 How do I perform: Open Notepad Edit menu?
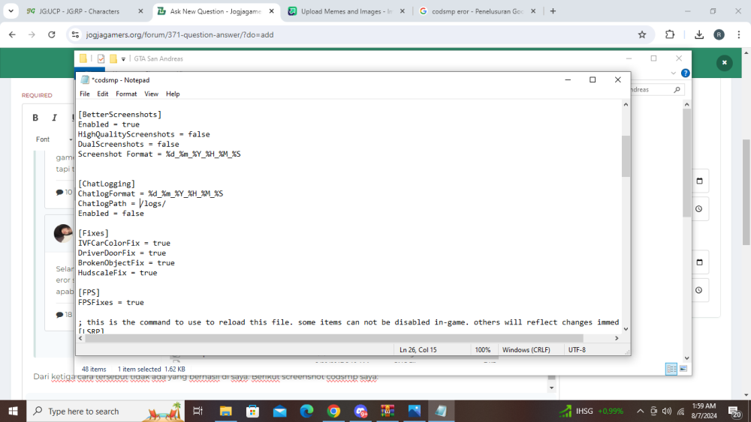(102, 94)
